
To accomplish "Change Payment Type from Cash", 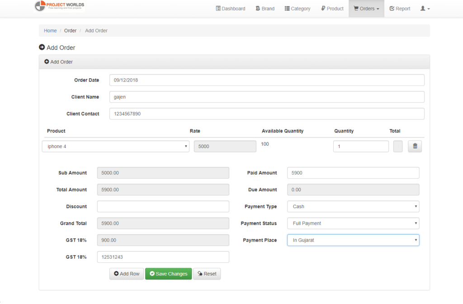I will point(353,206).
